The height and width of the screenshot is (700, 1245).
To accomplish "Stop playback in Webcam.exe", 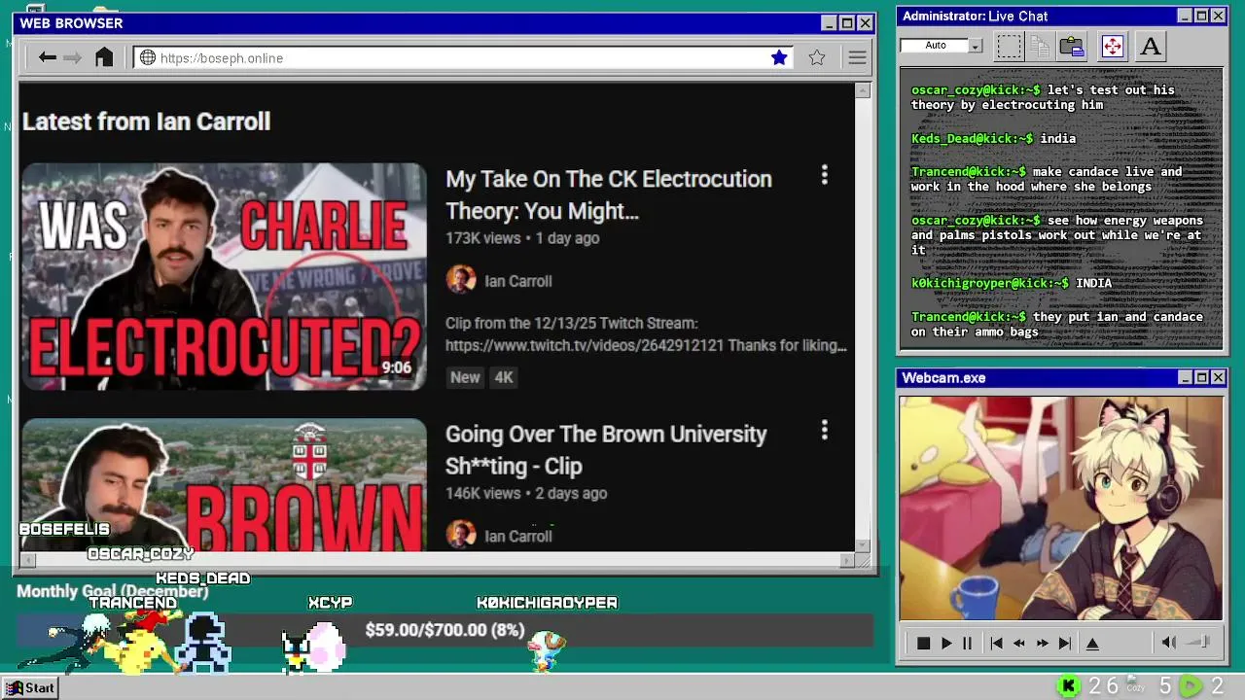I will pos(924,644).
